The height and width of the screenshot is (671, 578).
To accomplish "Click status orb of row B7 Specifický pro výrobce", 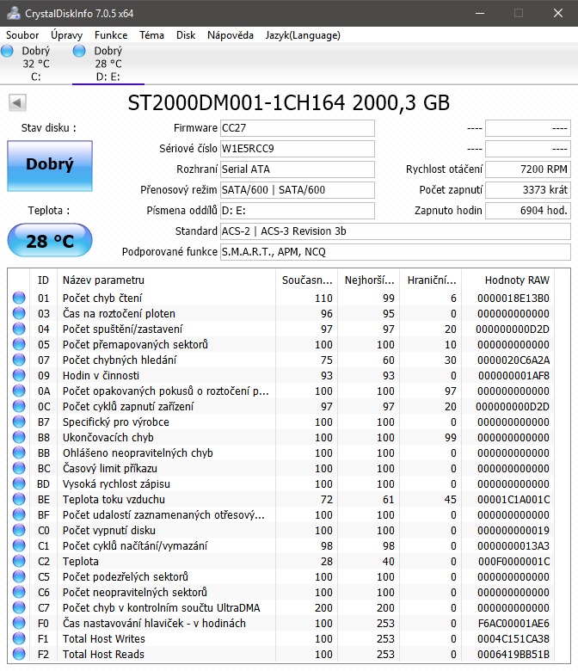I will tap(19, 422).
